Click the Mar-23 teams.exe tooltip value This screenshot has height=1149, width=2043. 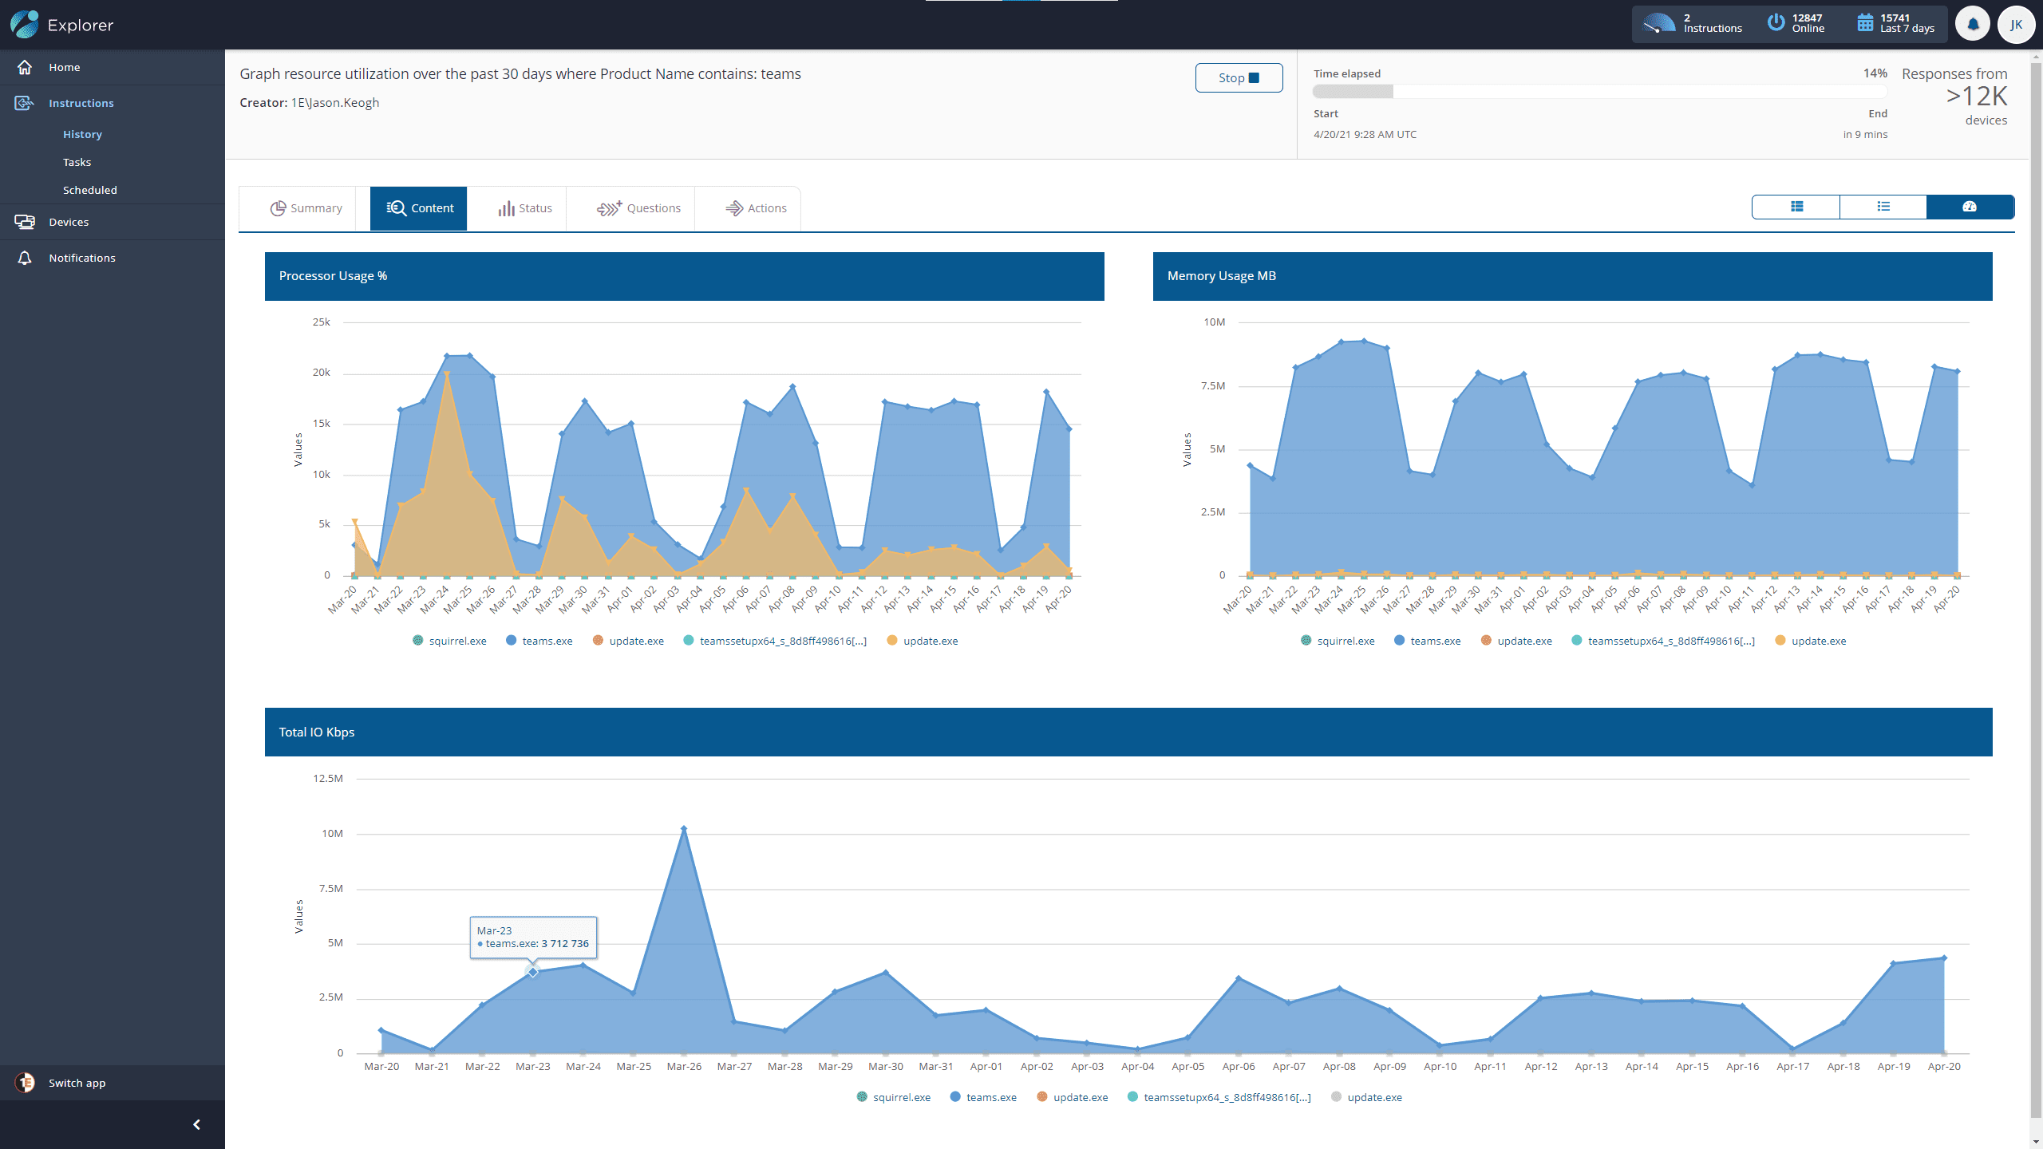click(565, 943)
